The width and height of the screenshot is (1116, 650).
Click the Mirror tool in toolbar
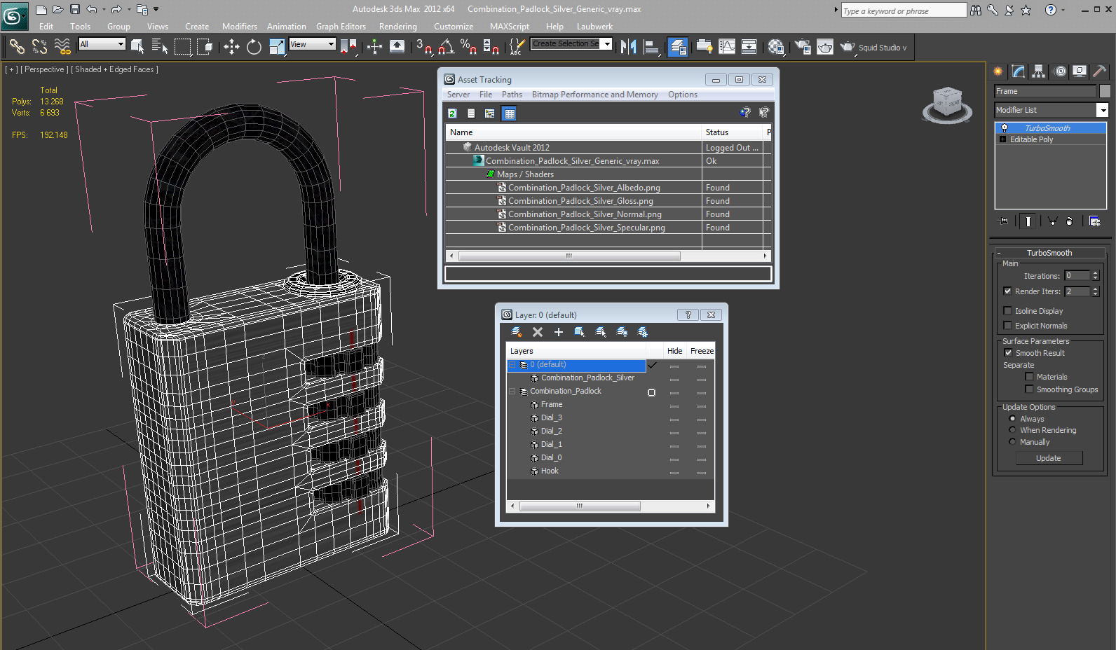pyautogui.click(x=629, y=47)
